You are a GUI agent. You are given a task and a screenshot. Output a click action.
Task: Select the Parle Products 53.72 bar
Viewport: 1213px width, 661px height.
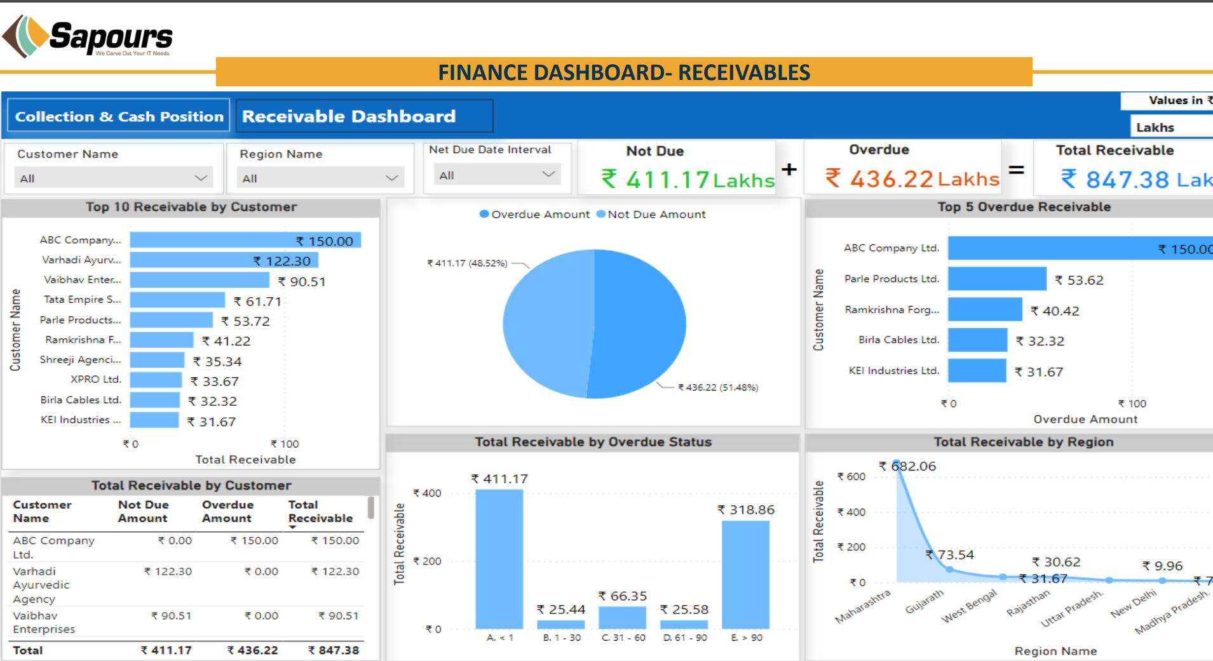pos(172,320)
